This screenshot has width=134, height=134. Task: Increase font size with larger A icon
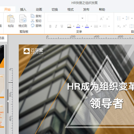pos(102,19)
